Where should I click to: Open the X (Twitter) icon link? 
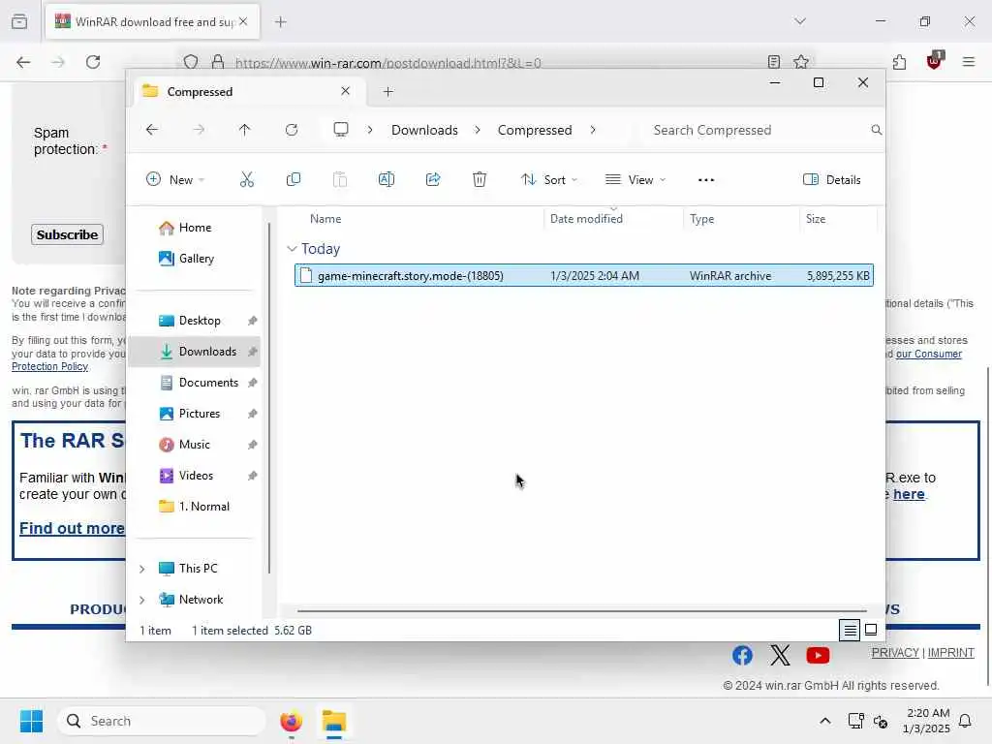(780, 656)
